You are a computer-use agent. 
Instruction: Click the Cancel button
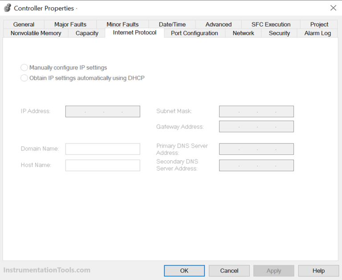pos(229,271)
